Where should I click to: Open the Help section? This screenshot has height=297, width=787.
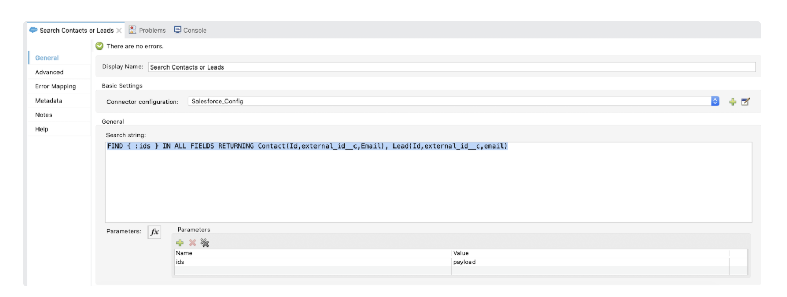[x=42, y=129]
